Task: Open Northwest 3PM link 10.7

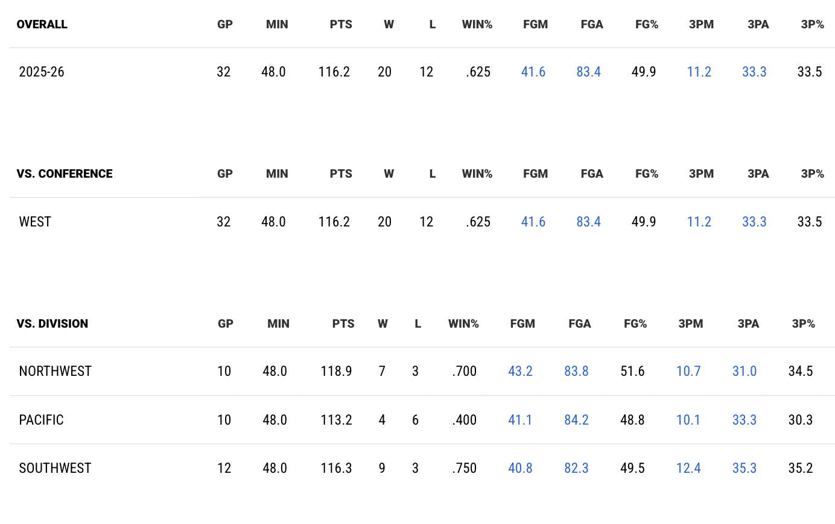Action: pyautogui.click(x=688, y=371)
